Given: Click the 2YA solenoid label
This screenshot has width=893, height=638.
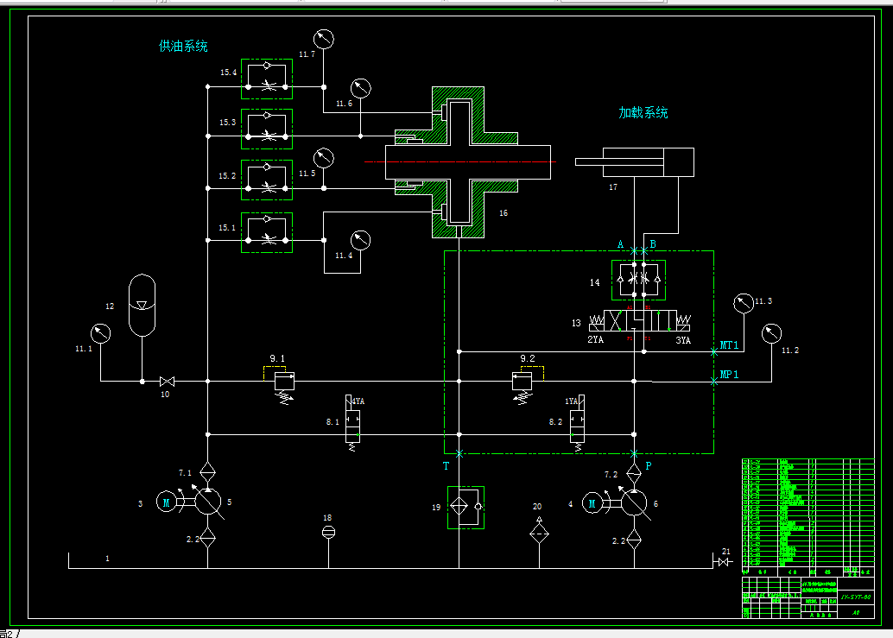Looking at the screenshot, I should 595,339.
